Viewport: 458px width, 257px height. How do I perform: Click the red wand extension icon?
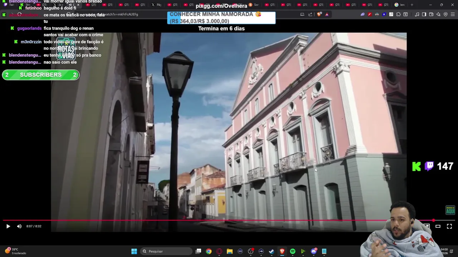370,14
